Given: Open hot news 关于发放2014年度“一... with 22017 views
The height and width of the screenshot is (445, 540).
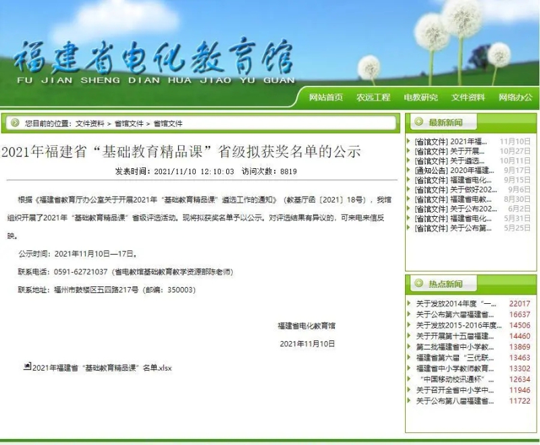Looking at the screenshot, I should 456,304.
